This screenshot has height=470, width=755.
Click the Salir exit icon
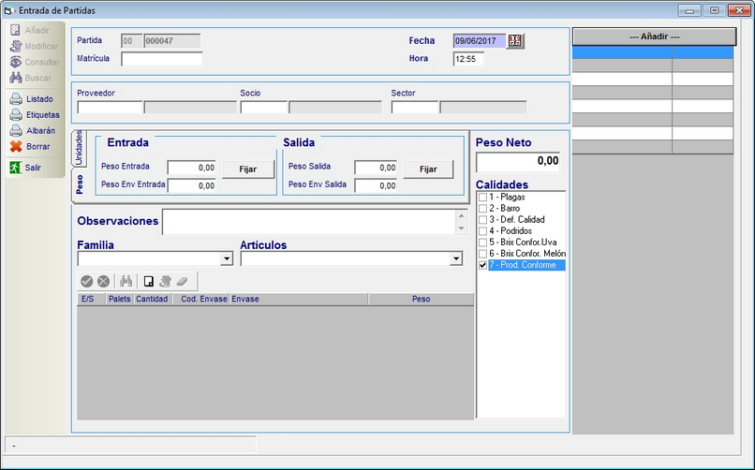(x=15, y=168)
